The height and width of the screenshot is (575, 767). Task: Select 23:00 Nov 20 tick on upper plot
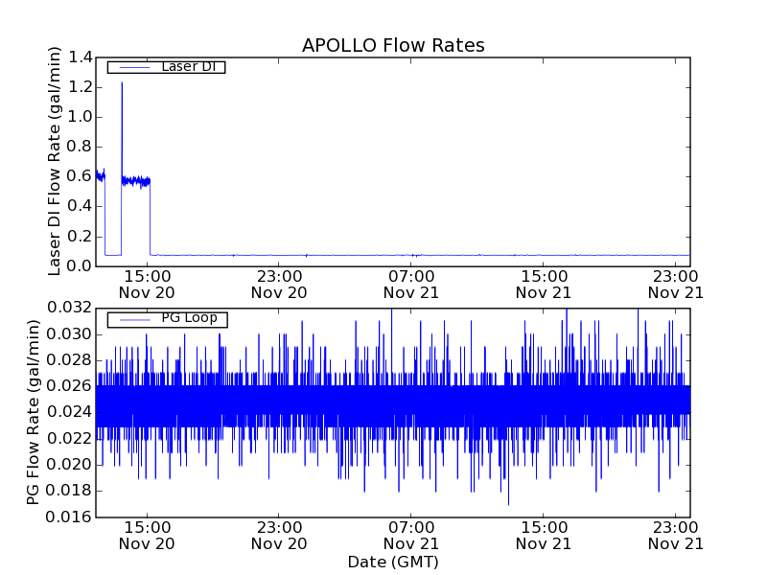279,284
